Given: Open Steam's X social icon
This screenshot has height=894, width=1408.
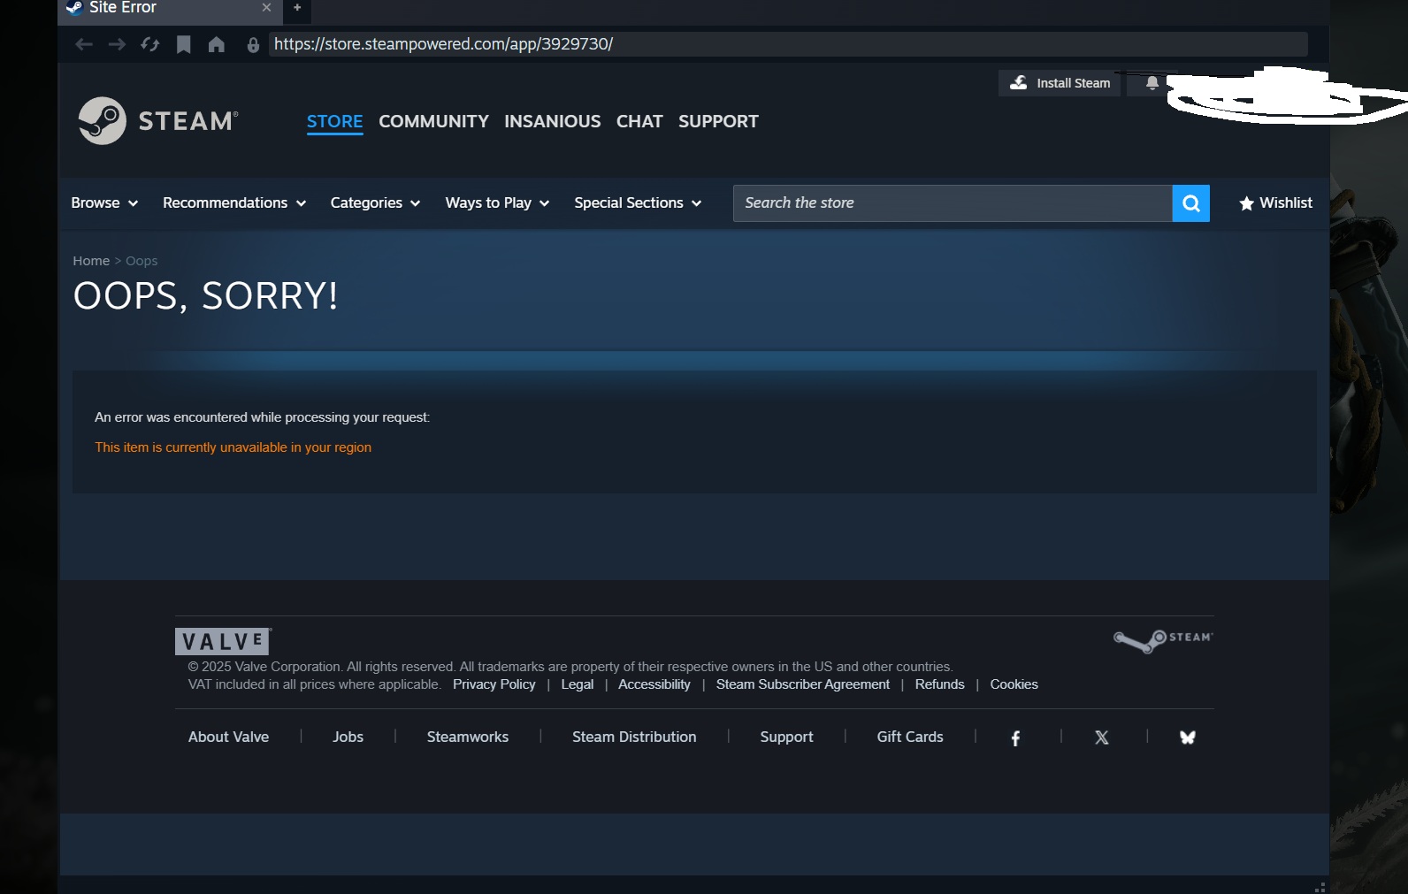Looking at the screenshot, I should tap(1101, 737).
